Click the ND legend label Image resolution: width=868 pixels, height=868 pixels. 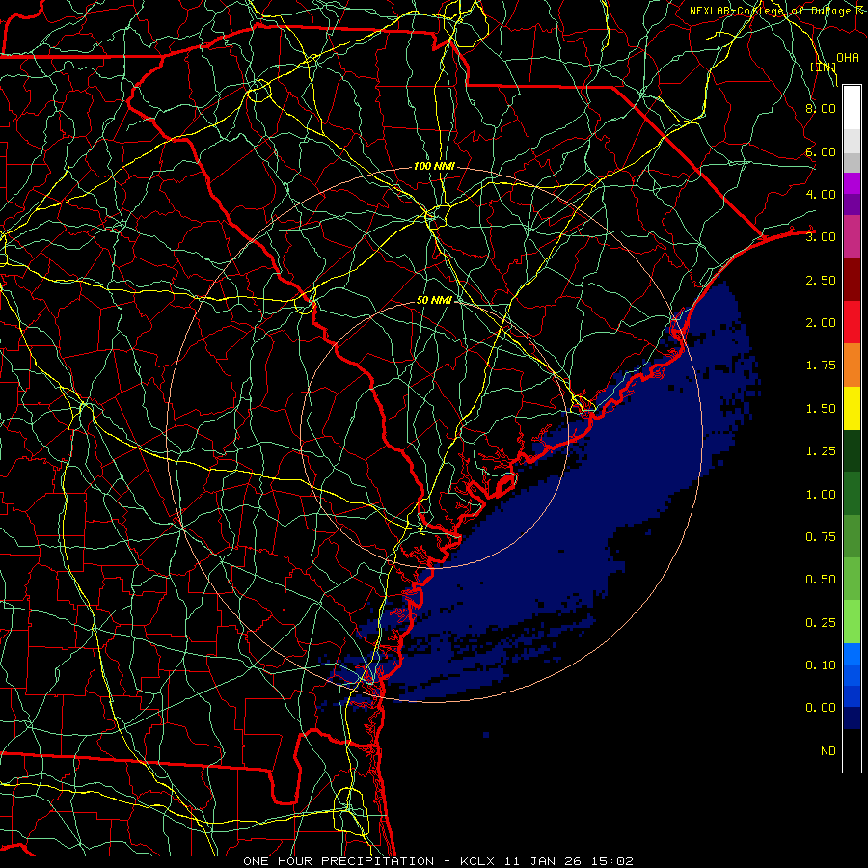click(x=828, y=751)
